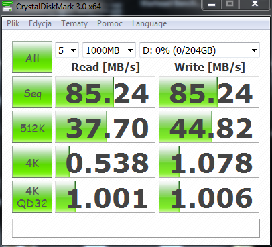Start the 512K random test
The width and height of the screenshot is (272, 247).
[32, 127]
